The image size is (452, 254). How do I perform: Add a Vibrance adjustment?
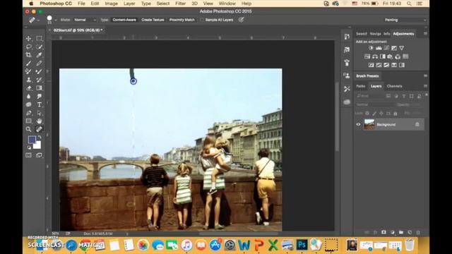(402, 48)
